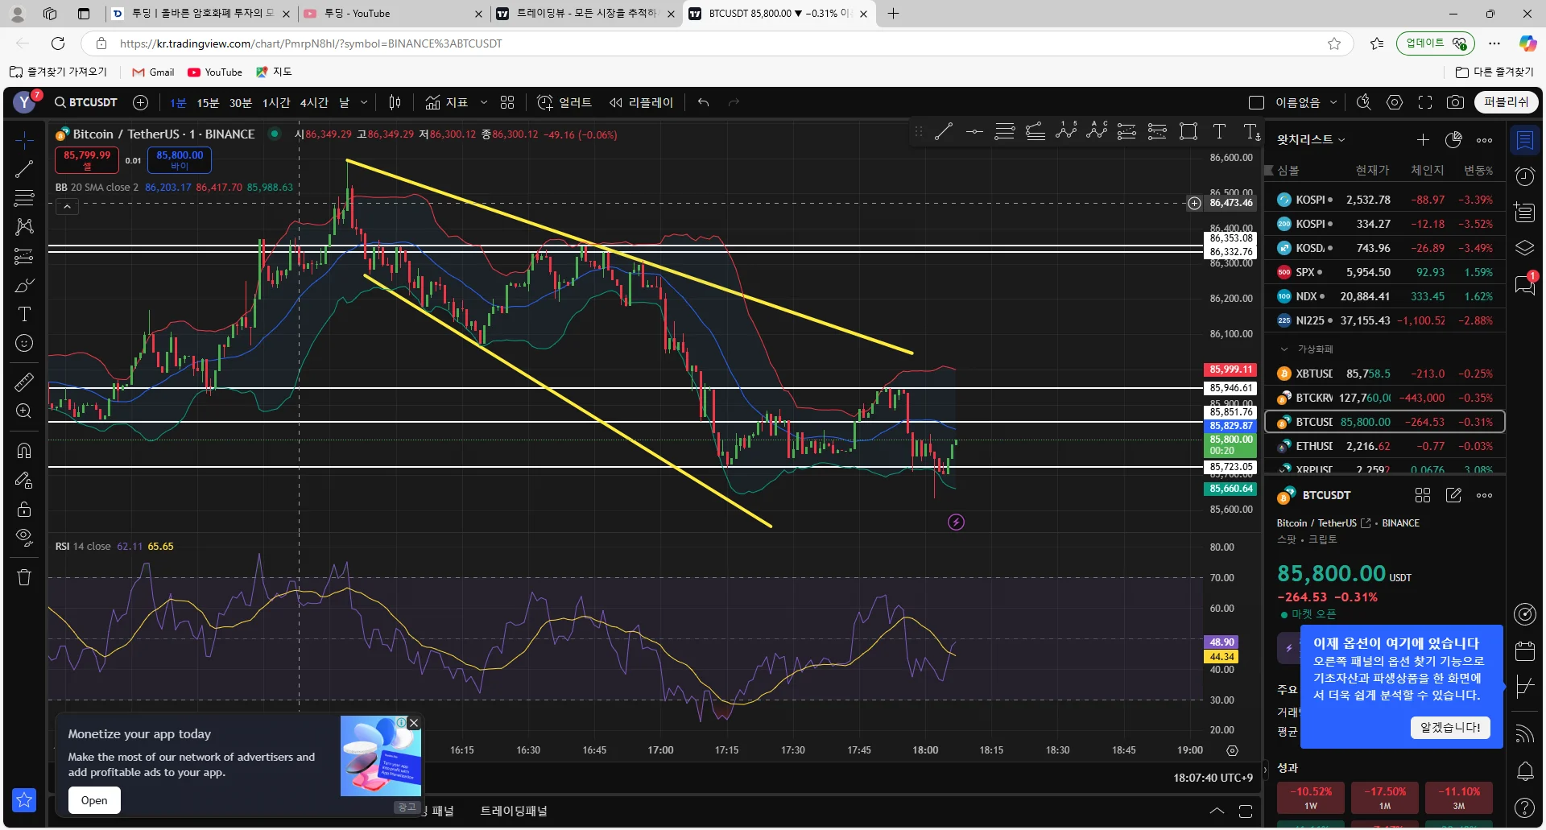Screen dimensions: 1546x830
Task: Switch to the 1시간 timeframe
Action: pyautogui.click(x=276, y=102)
